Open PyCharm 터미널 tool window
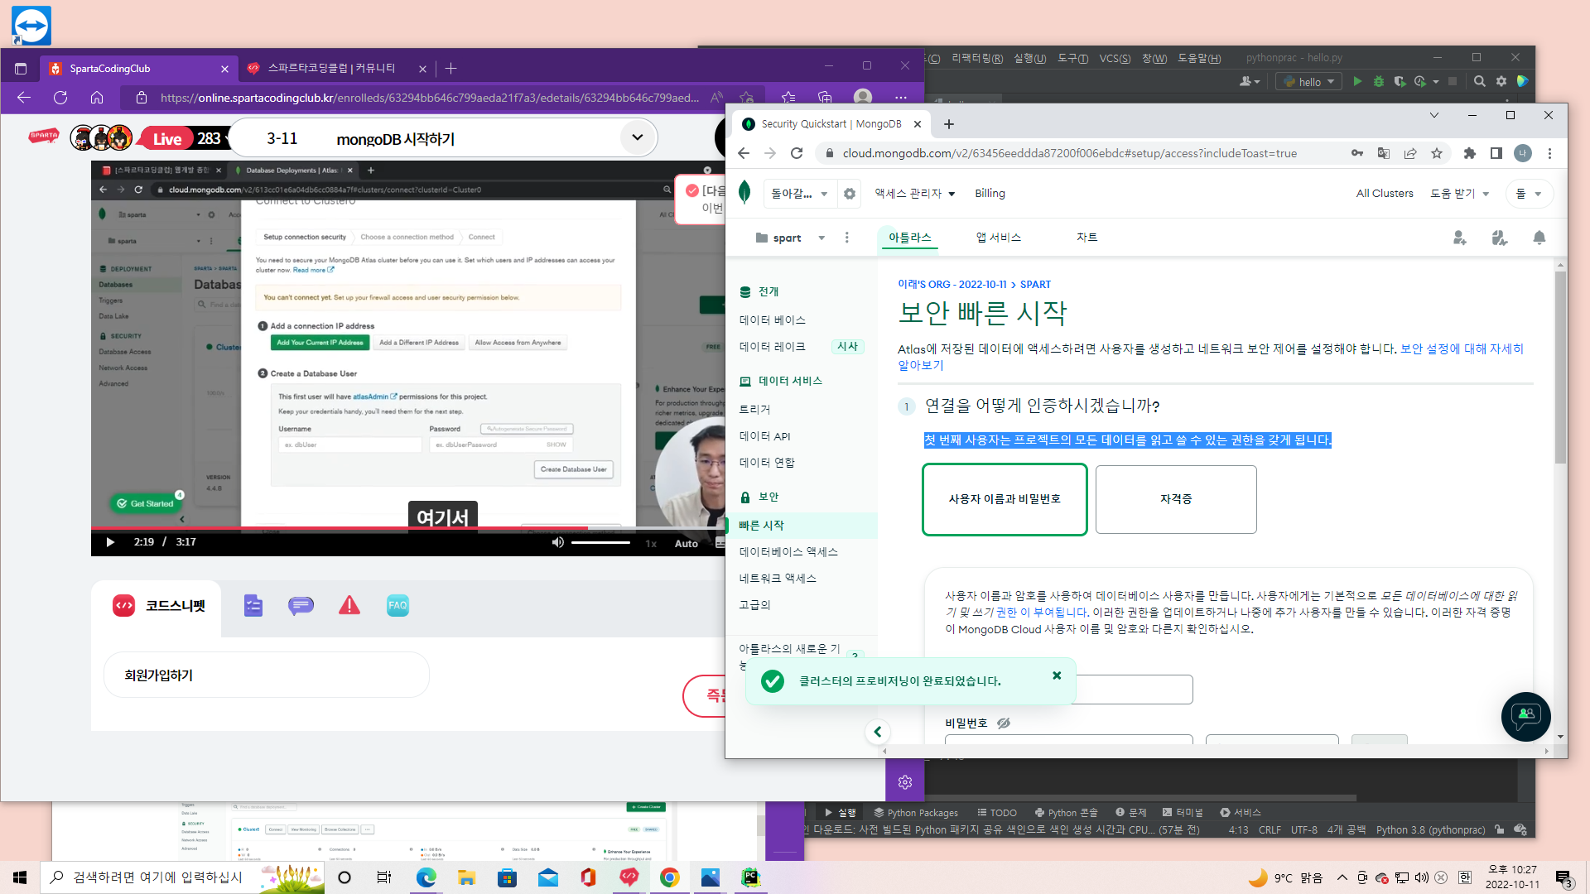The width and height of the screenshot is (1590, 894). (1183, 813)
